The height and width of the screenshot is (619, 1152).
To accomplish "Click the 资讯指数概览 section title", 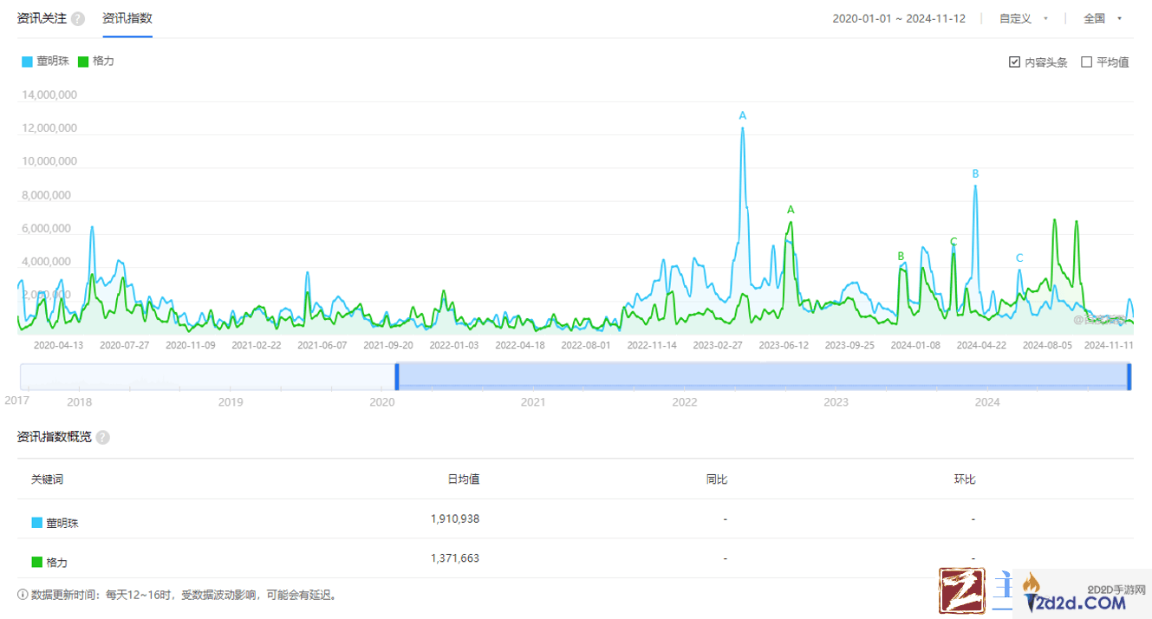I will [x=54, y=437].
